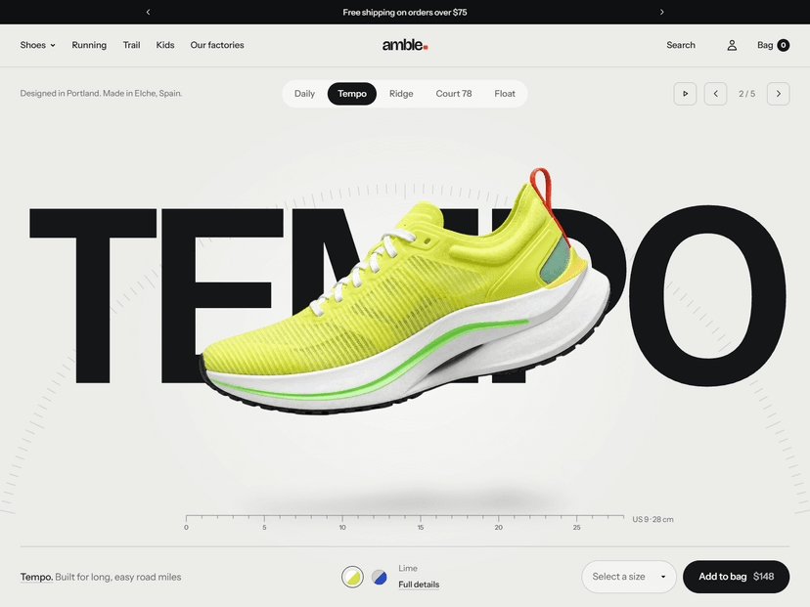Select the Tempo shoe tab
Screen dimensions: 810x607
352,94
